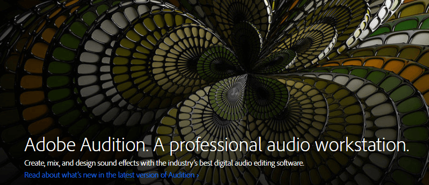Viewport: 429px width, 185px height.
Task: Click the subtitle 'Create, mix, and design sound effects'
Action: click(164, 164)
